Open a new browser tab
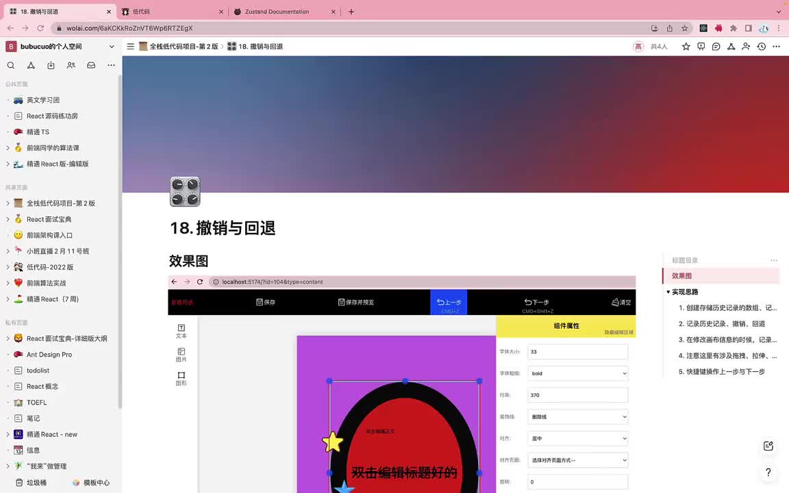The height and width of the screenshot is (493, 789). (x=351, y=12)
